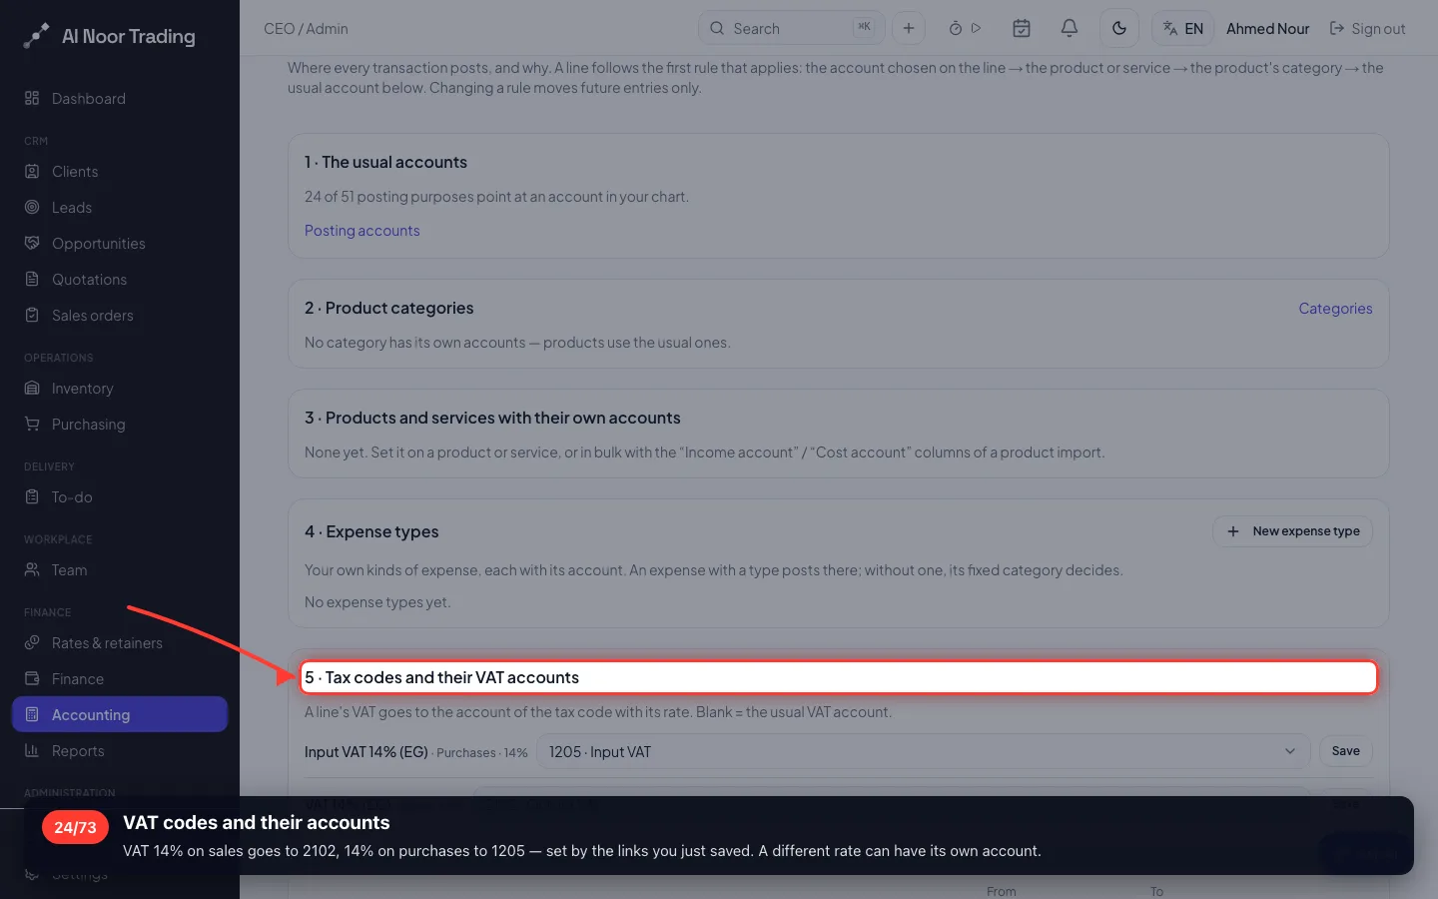Sign out of the account
This screenshot has height=899, width=1438.
pos(1367,28)
